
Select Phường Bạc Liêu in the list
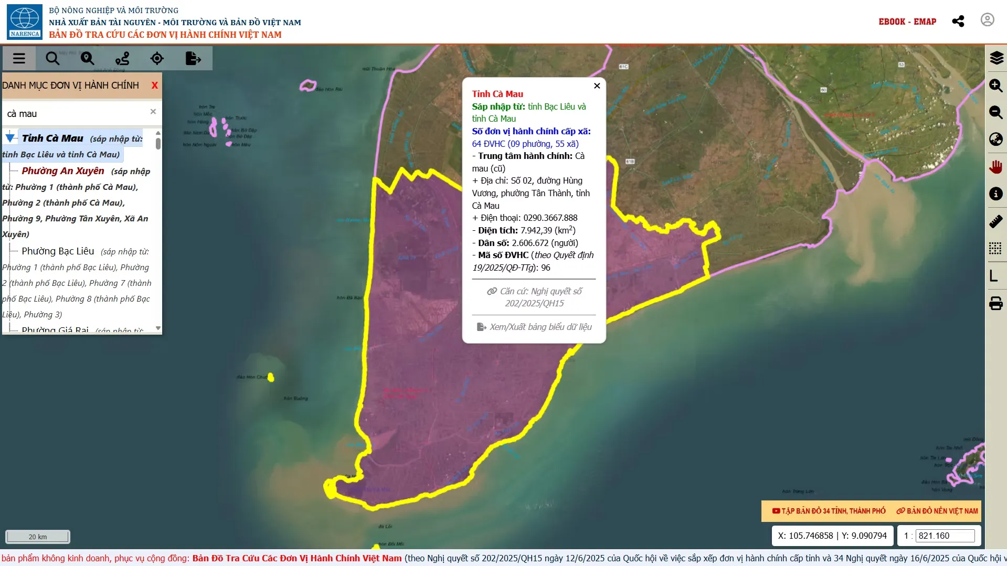point(58,251)
